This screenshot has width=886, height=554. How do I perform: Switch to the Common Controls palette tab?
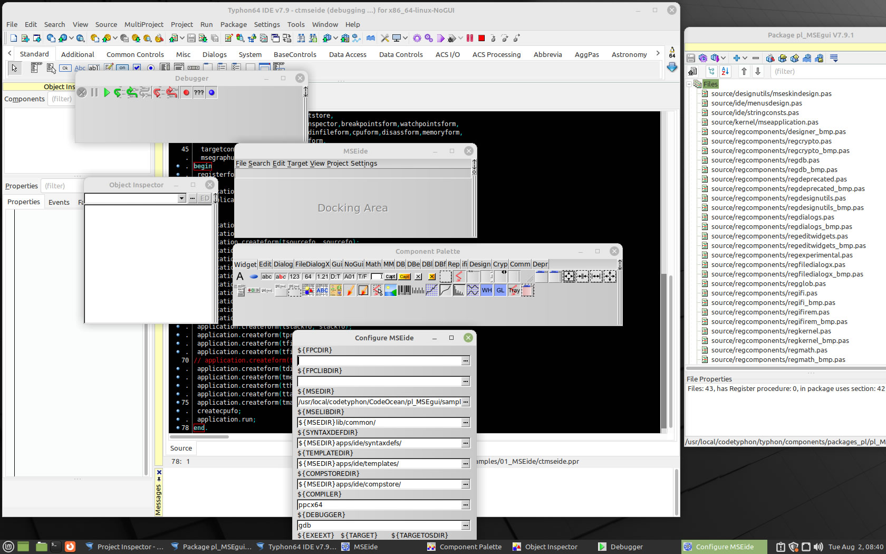(x=135, y=54)
